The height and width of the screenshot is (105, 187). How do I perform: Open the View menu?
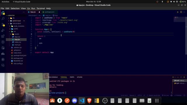coord(23,8)
